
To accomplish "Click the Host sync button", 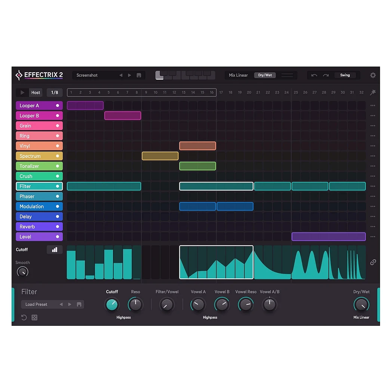I will 36,92.
